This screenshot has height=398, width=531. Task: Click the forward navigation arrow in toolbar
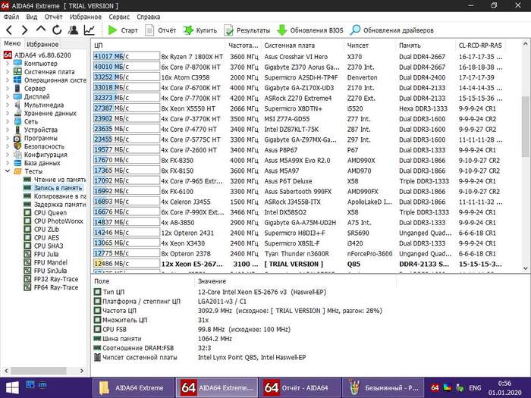(24, 30)
